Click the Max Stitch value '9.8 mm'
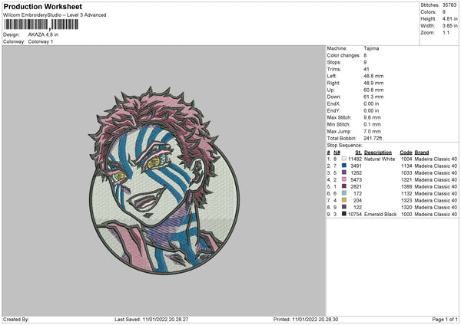The image size is (461, 325). pyautogui.click(x=372, y=117)
